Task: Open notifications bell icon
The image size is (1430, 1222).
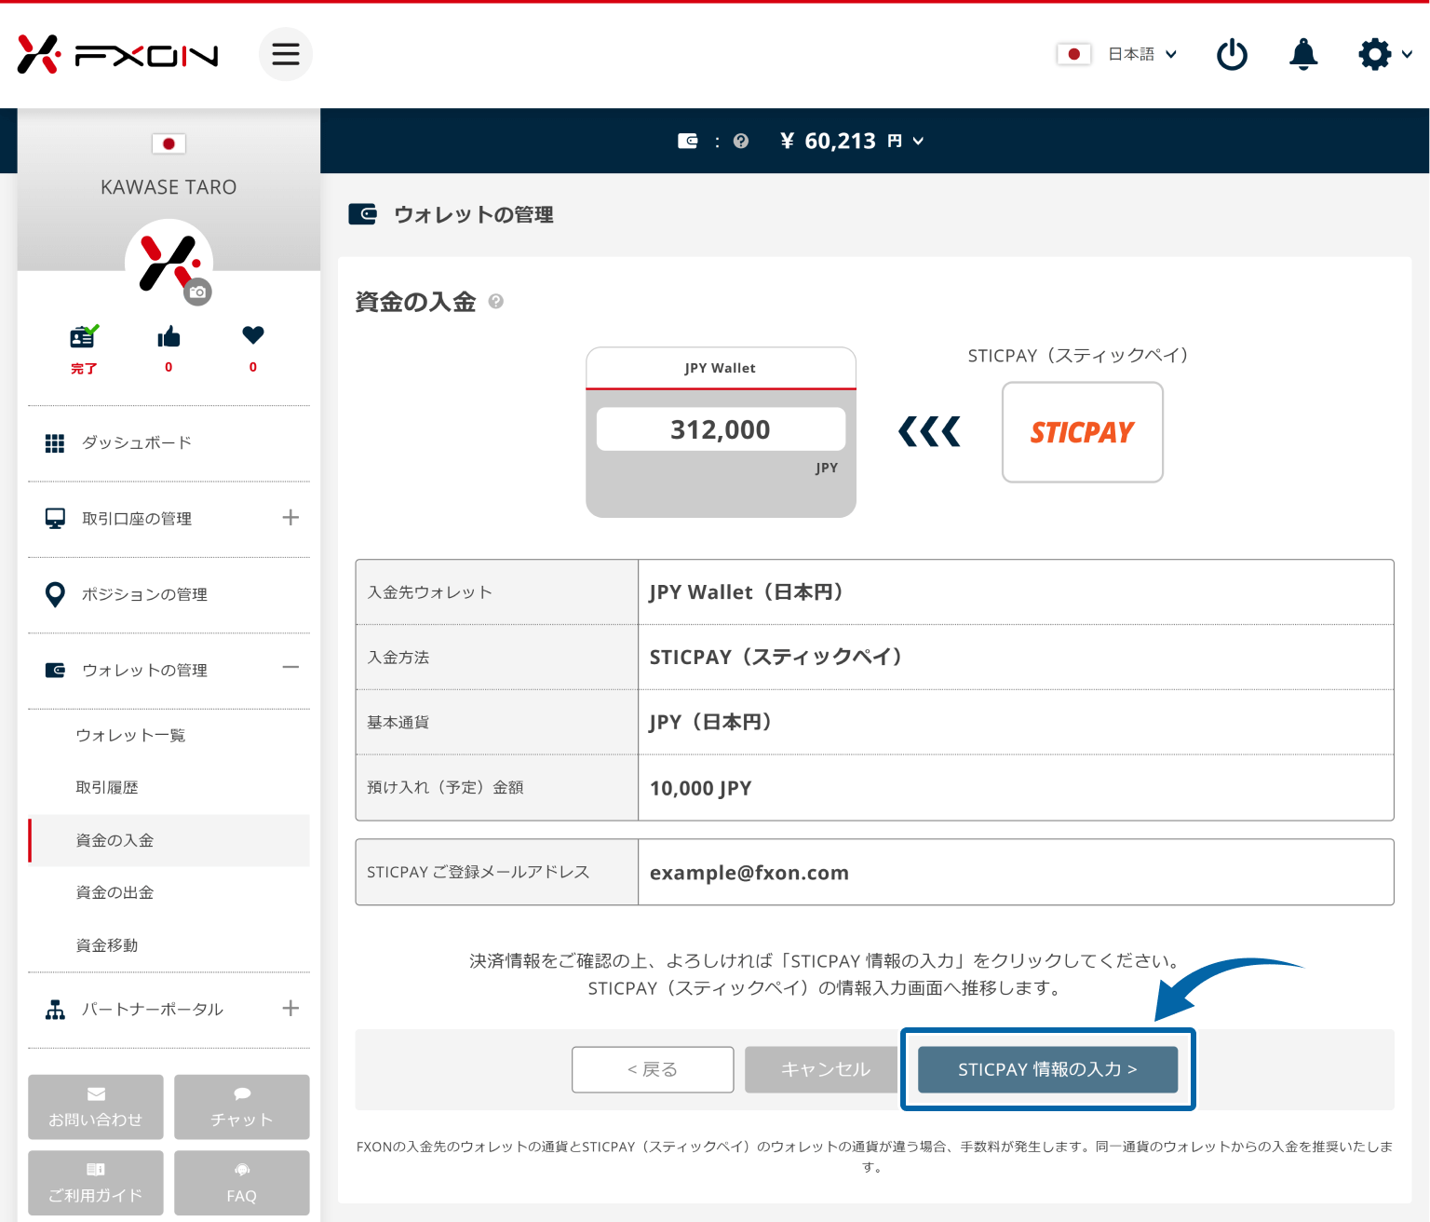Action: [x=1303, y=54]
